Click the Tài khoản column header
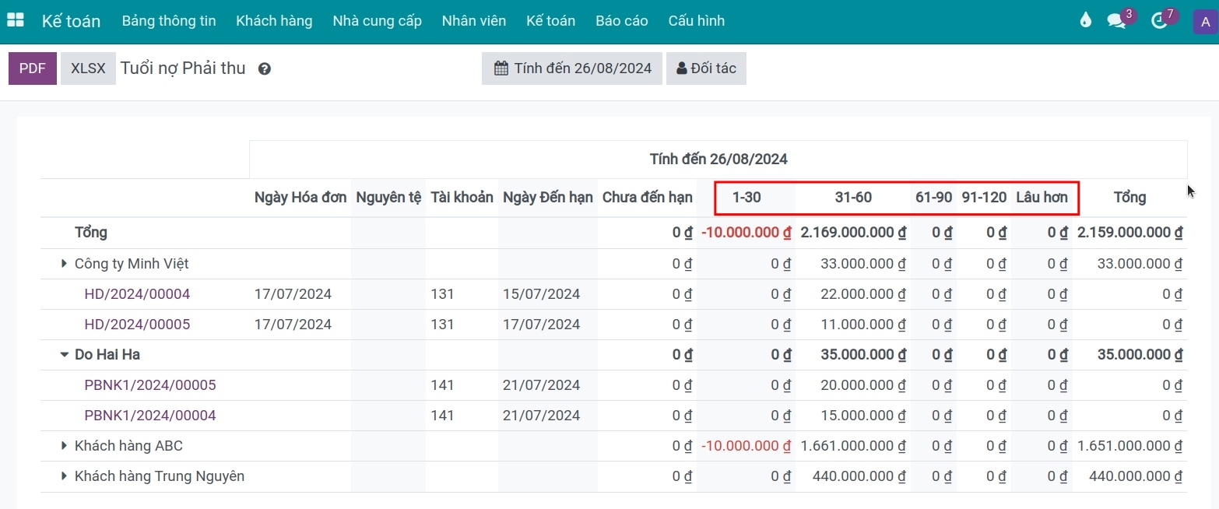The width and height of the screenshot is (1219, 509). pos(462,198)
